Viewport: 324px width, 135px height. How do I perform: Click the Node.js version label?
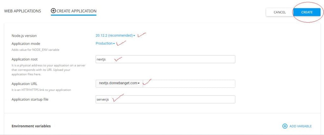pos(24,35)
